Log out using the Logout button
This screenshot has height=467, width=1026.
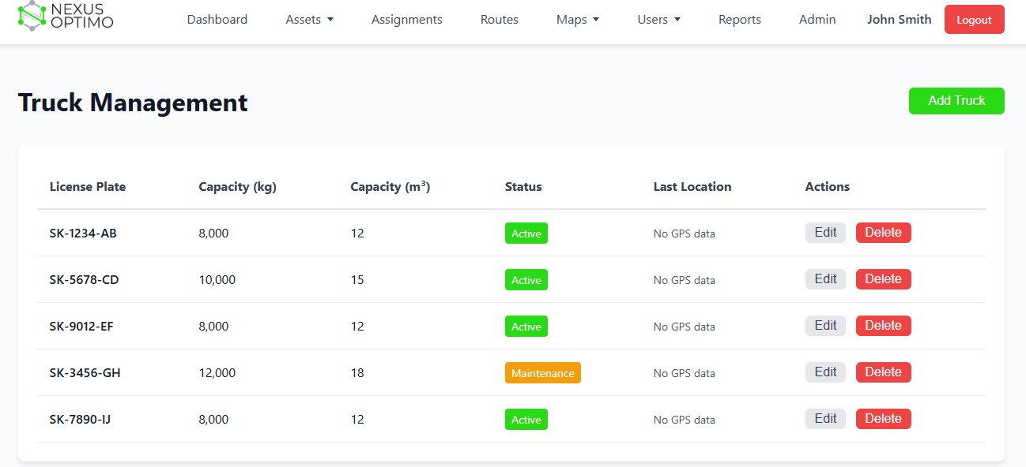[975, 20]
